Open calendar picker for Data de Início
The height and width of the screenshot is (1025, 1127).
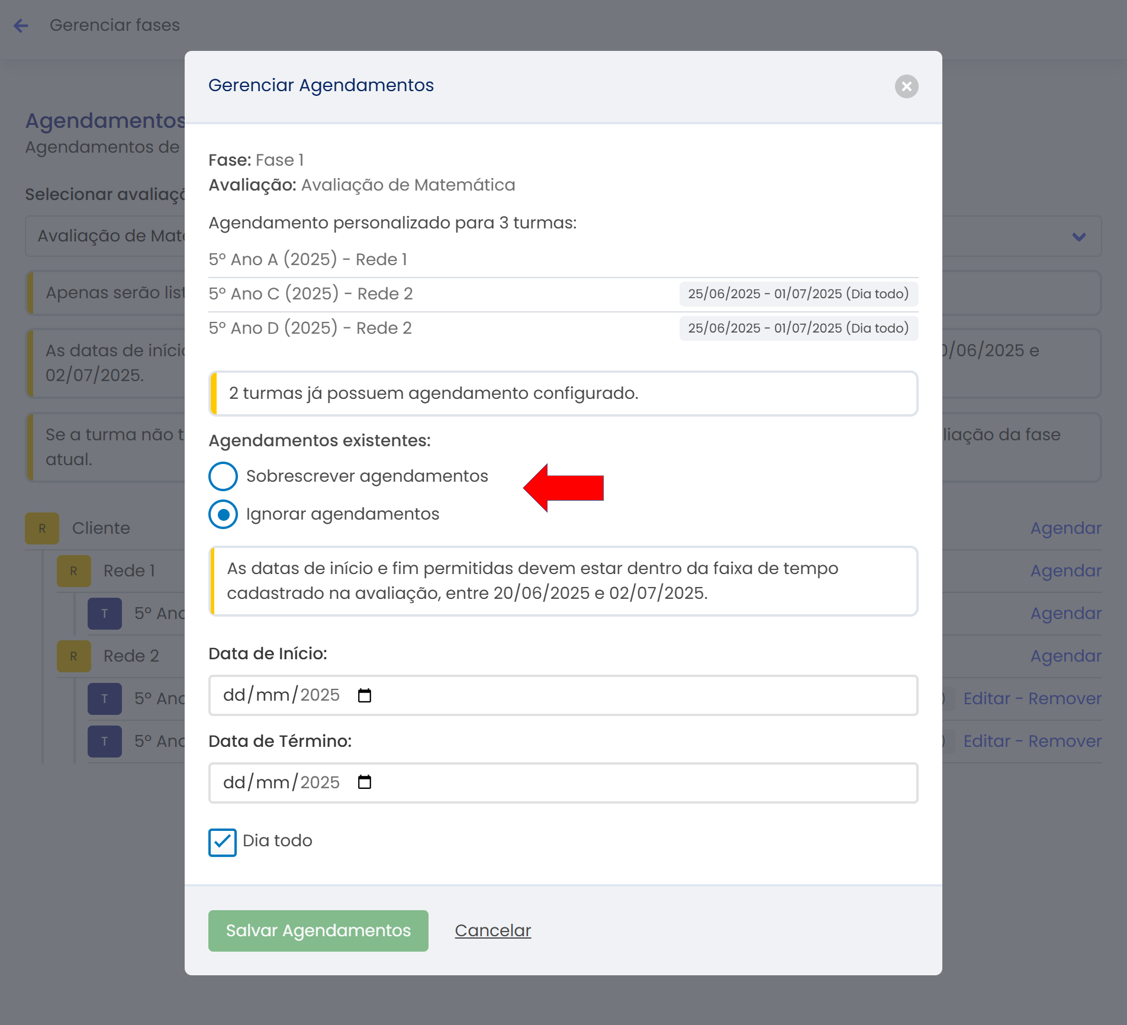(365, 695)
